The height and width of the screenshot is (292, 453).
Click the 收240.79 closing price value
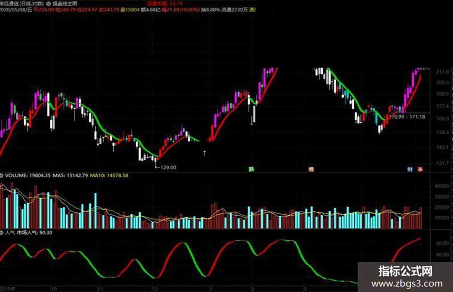[x=109, y=10]
